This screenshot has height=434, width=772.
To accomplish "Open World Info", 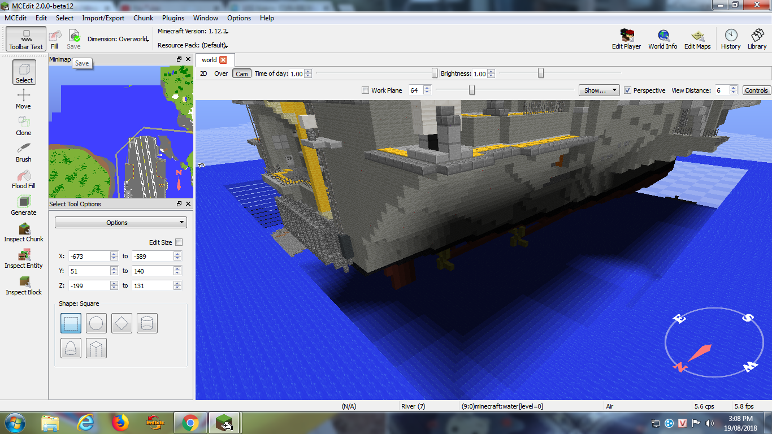I will [662, 39].
